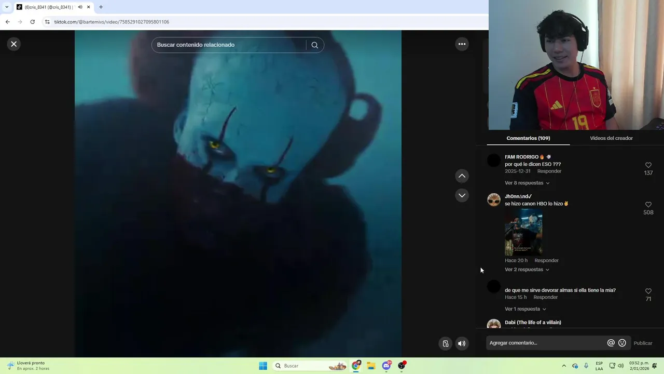Open ESP LAA language switcher
This screenshot has width=664, height=374.
point(599,366)
